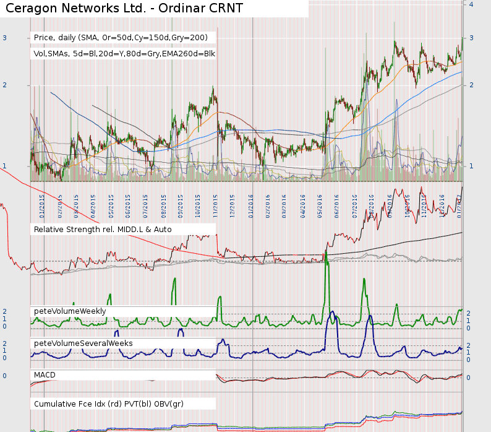This screenshot has height=432, width=491.
Task: Click the 10/2015 date axis label
Action: click(198, 206)
